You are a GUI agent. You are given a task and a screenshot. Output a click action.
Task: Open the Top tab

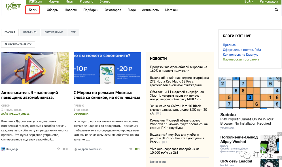click(x=73, y=32)
